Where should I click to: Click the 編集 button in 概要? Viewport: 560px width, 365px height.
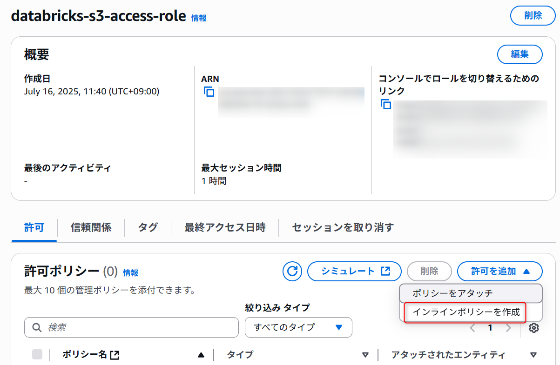click(x=520, y=54)
